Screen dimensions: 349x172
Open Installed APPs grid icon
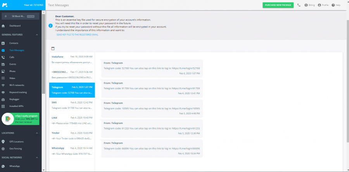pyautogui.click(x=3, y=106)
